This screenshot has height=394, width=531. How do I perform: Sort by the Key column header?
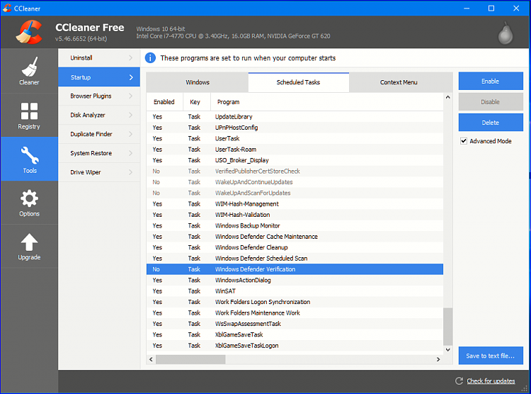click(197, 102)
